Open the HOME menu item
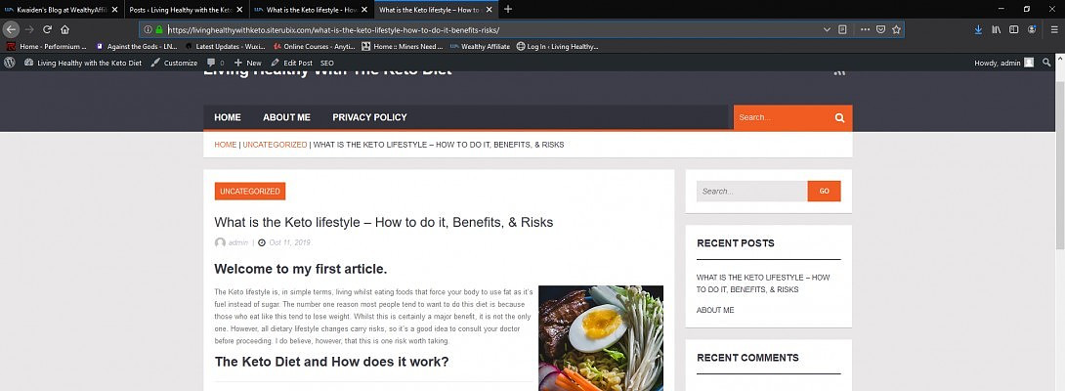The height and width of the screenshot is (391, 1065). pyautogui.click(x=228, y=117)
